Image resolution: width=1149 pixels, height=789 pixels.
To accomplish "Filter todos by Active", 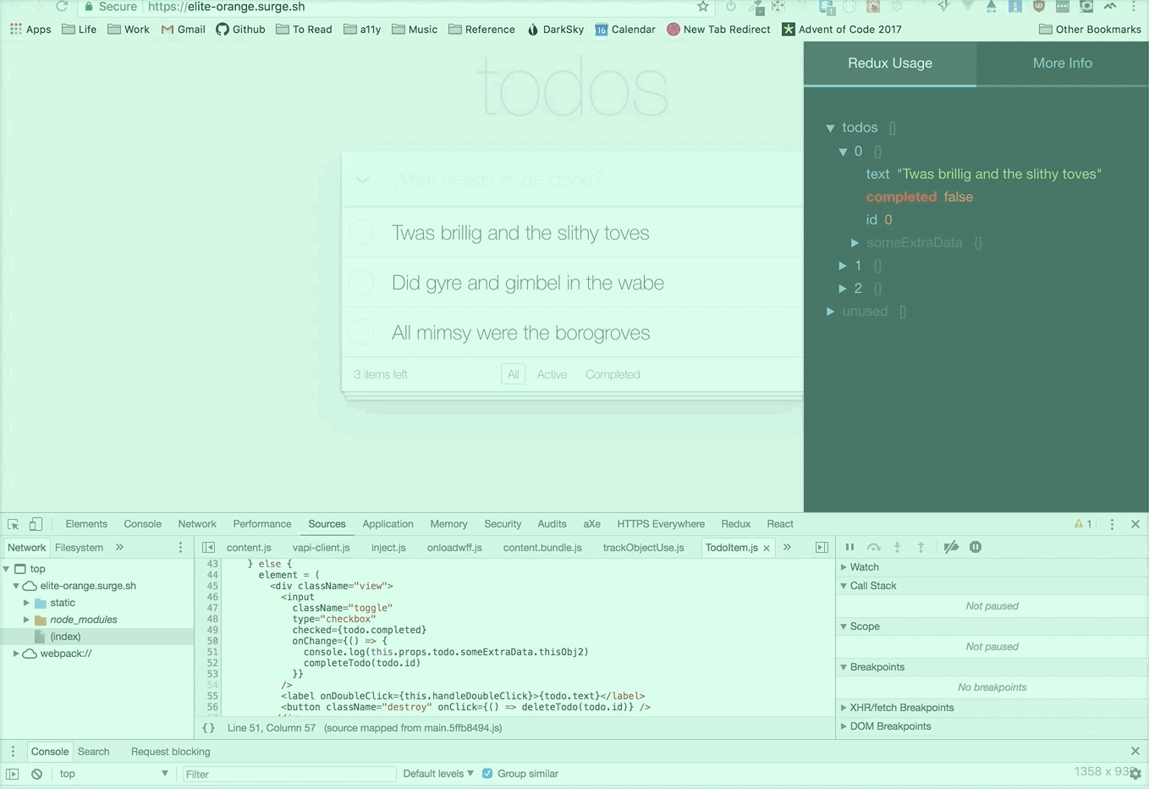I will (x=552, y=374).
